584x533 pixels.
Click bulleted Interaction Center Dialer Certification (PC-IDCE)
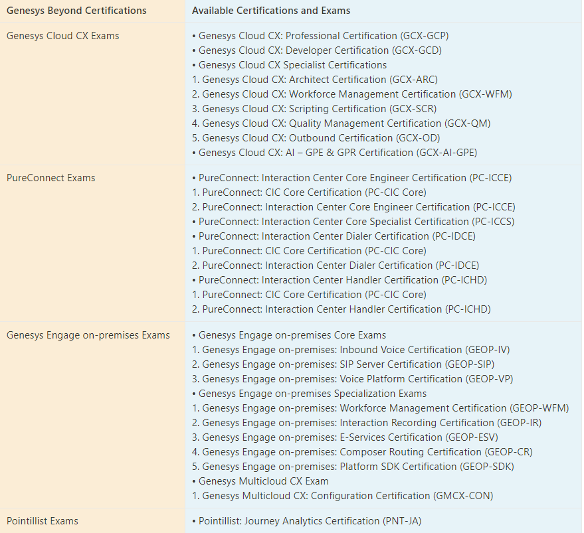334,236
